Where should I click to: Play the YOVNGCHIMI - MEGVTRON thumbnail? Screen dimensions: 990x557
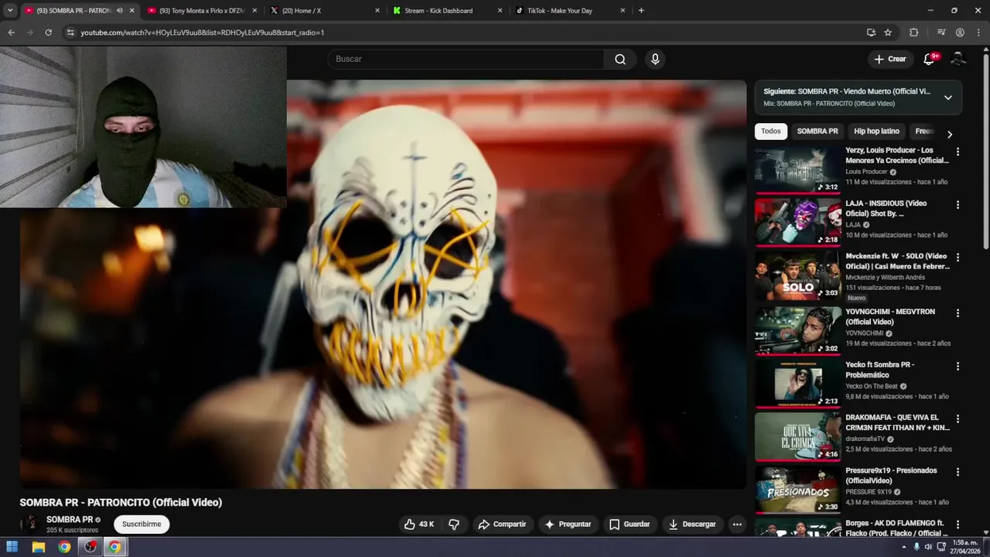[797, 330]
